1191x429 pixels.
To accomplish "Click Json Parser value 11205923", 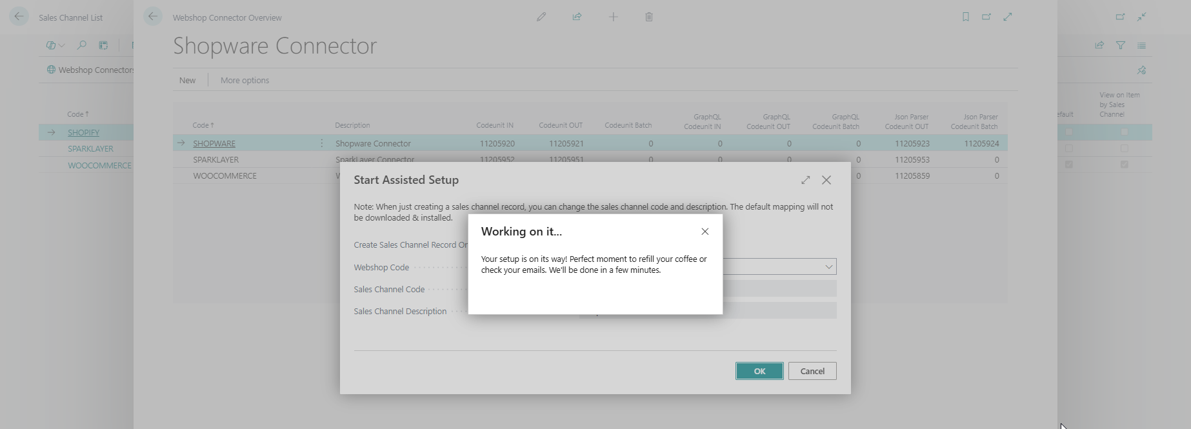I will (912, 143).
